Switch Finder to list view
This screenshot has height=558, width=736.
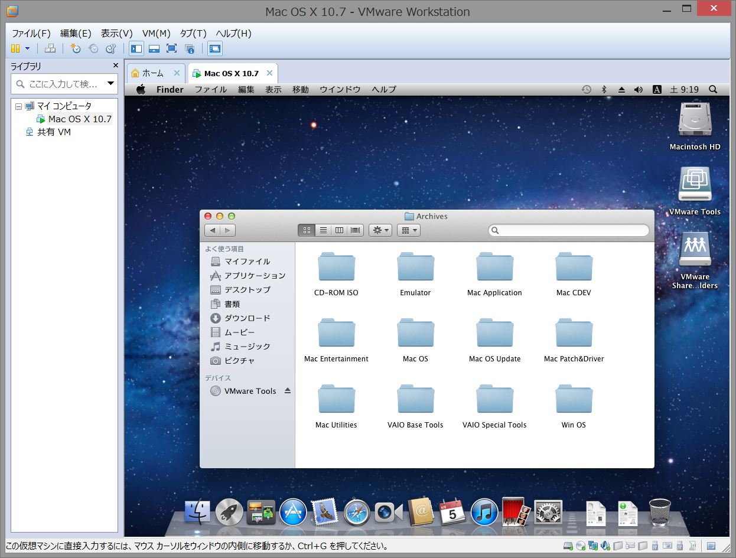[x=323, y=230]
